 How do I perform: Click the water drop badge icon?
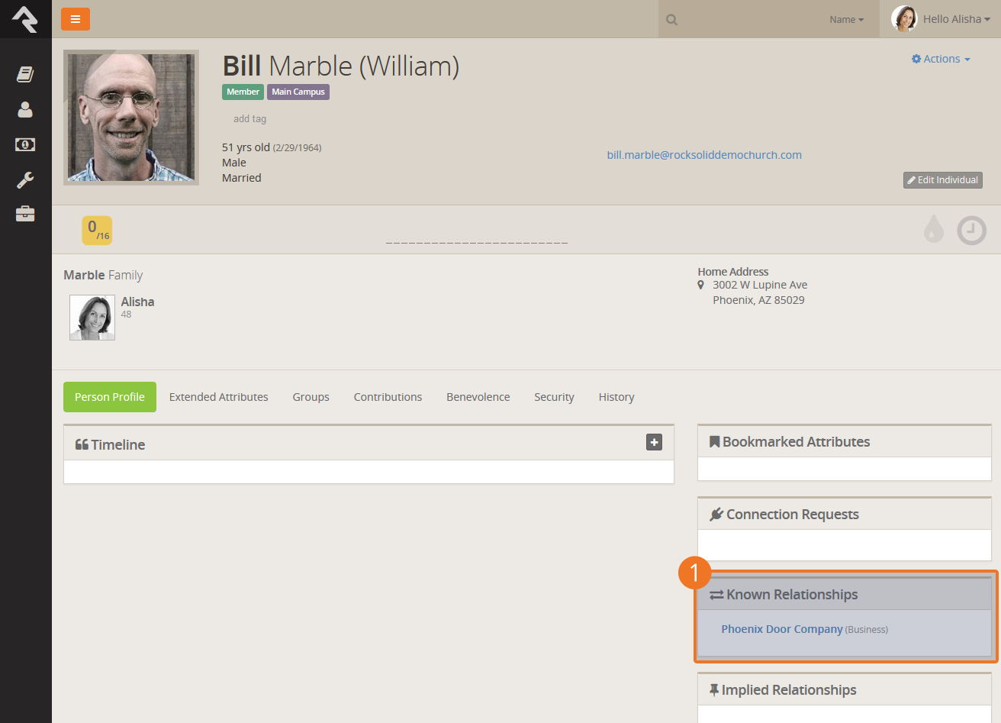coord(933,229)
